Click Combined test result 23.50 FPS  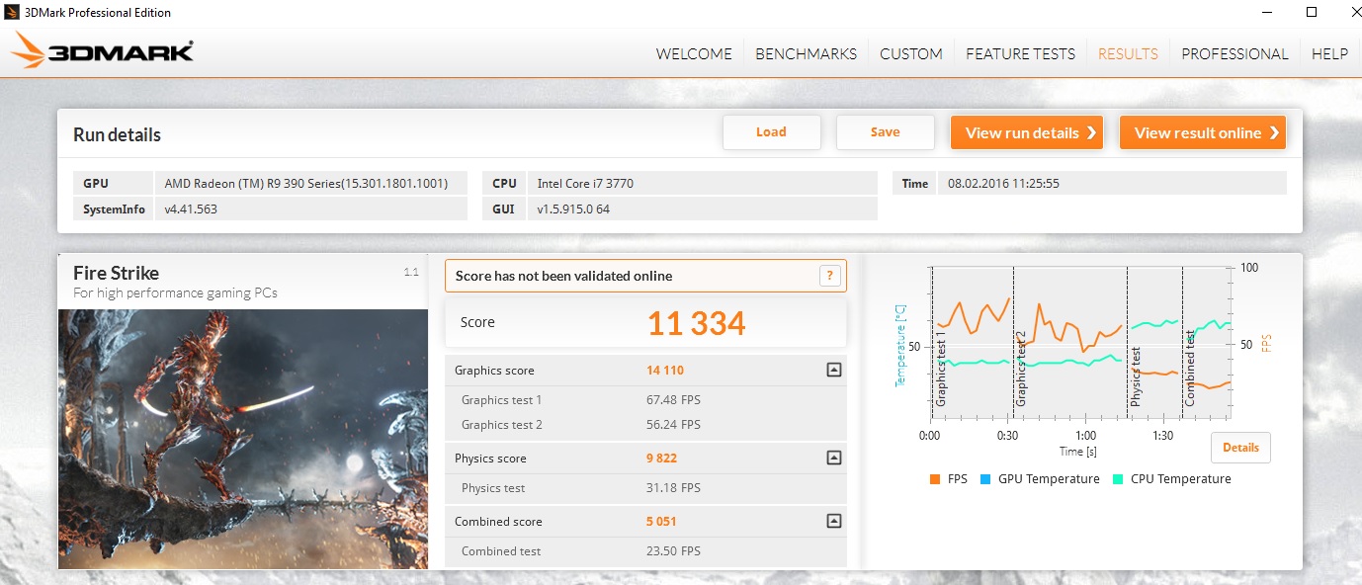(673, 551)
